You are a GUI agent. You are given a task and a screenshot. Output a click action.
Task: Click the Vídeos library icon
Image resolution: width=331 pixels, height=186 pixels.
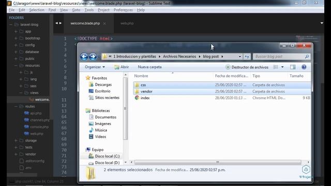91,136
